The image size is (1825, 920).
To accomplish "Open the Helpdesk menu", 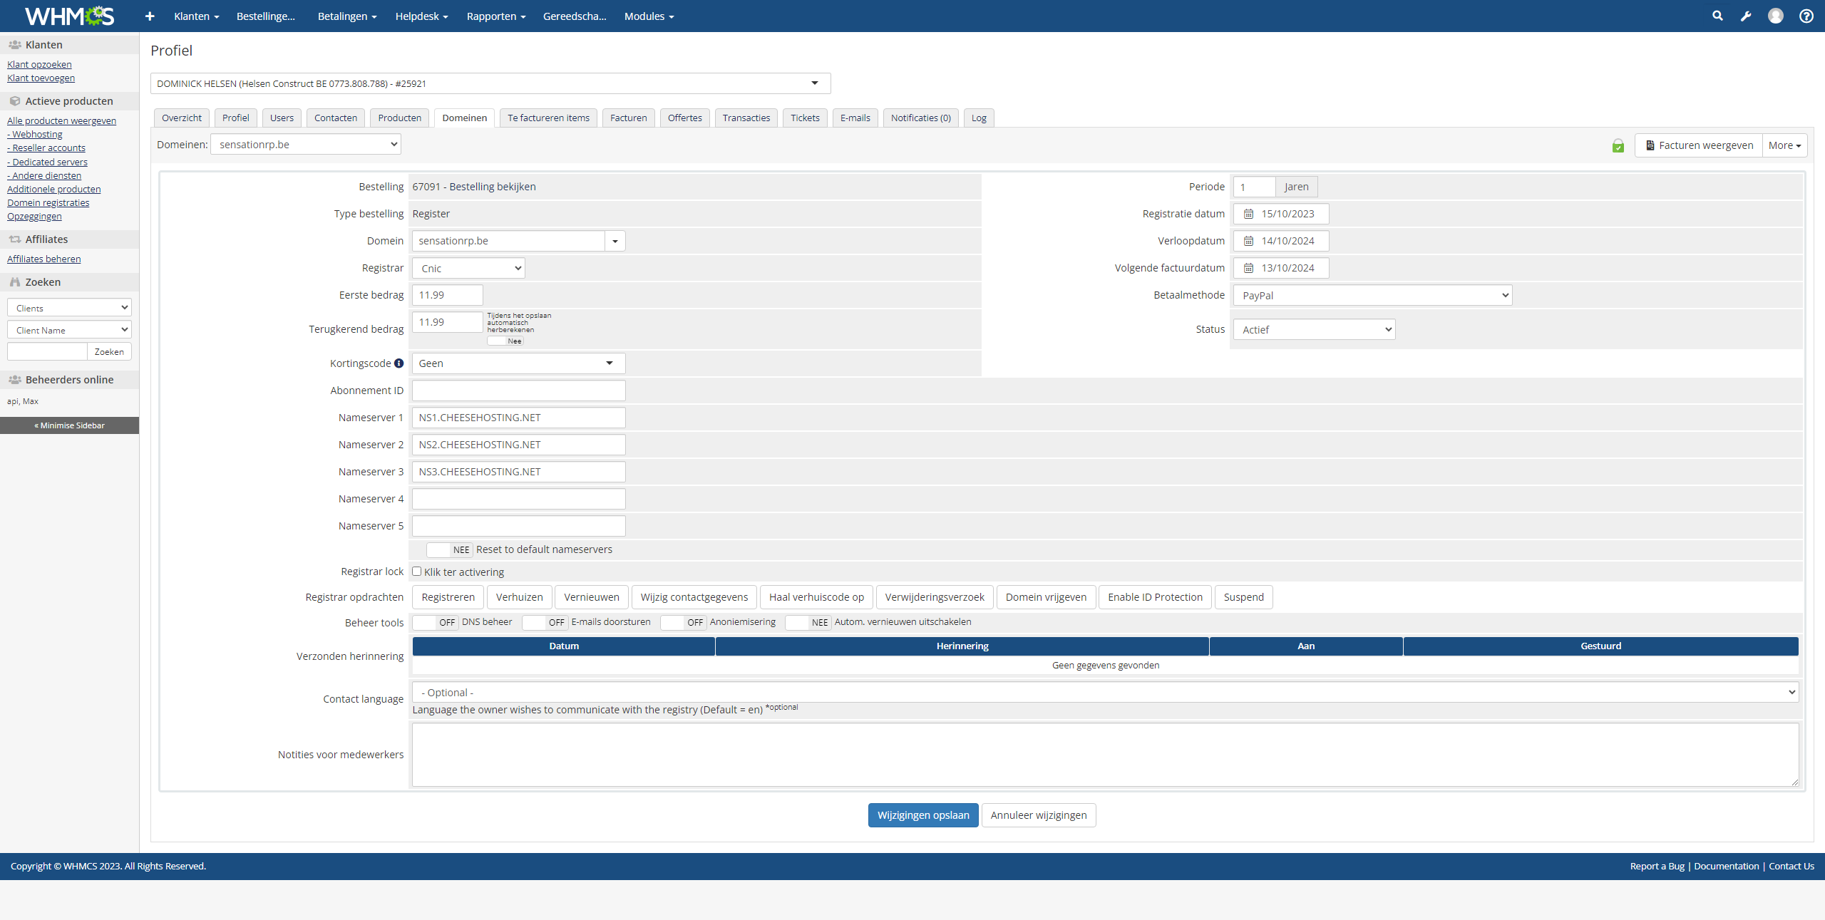I will [x=421, y=16].
